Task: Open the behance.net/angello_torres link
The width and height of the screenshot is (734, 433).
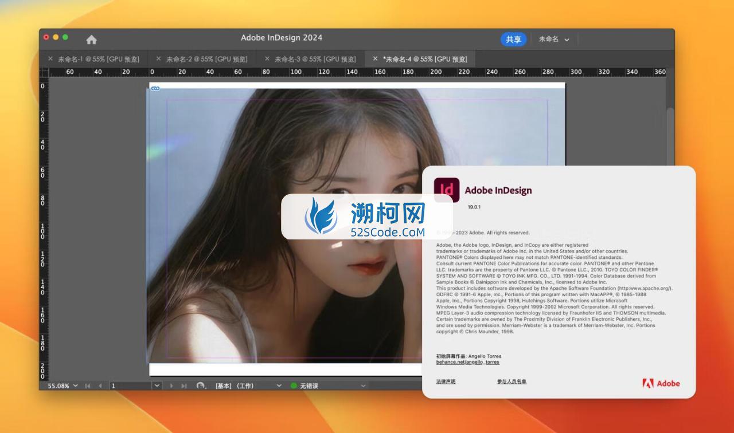Action: click(468, 362)
